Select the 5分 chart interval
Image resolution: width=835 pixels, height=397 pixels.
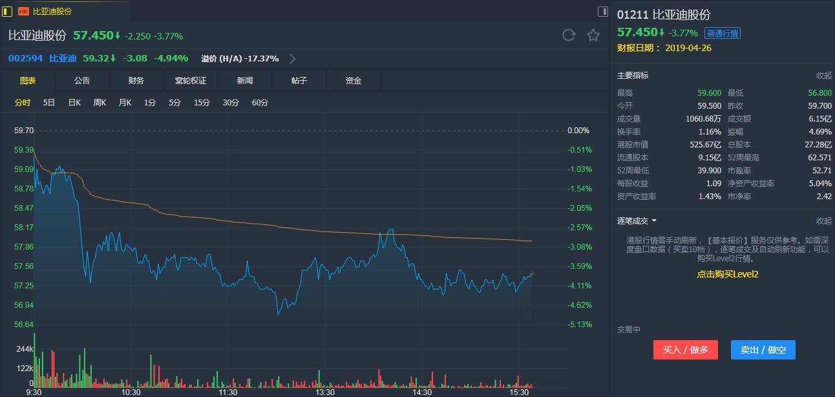[174, 103]
